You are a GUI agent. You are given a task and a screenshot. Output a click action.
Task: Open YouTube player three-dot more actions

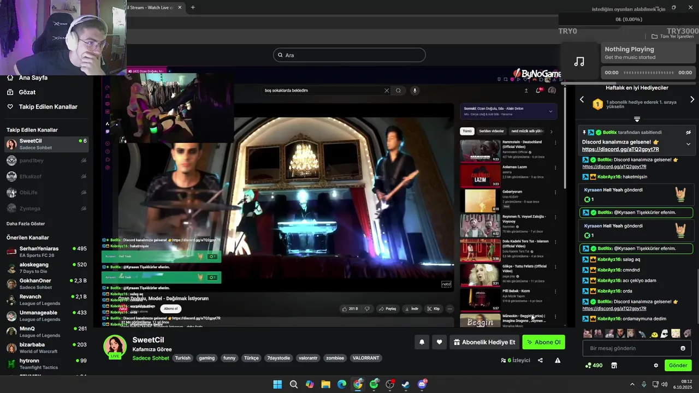449,308
